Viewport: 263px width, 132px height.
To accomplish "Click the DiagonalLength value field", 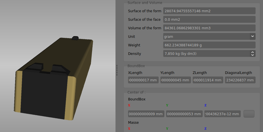I will click(240, 80).
